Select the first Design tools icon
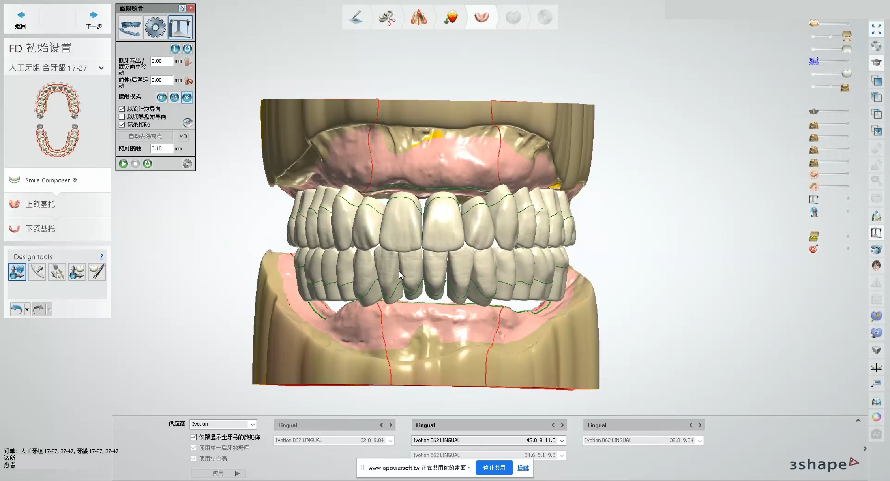The height and width of the screenshot is (481, 890). pos(17,272)
